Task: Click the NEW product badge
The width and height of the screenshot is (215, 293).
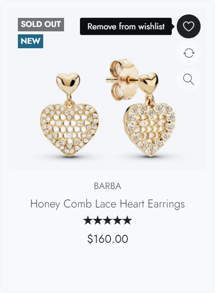Action: click(x=30, y=41)
